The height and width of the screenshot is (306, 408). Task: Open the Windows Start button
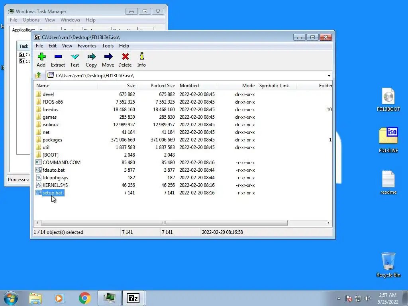tap(11, 298)
